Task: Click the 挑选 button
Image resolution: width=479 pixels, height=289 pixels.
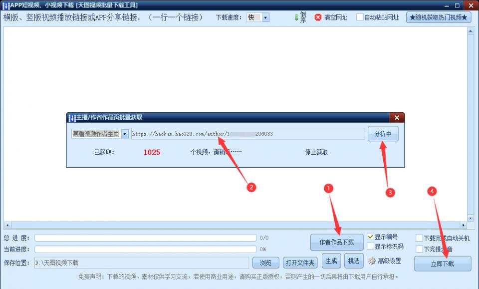Action: tap(354, 261)
